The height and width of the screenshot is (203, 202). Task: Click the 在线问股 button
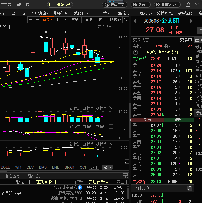[x=44, y=182]
